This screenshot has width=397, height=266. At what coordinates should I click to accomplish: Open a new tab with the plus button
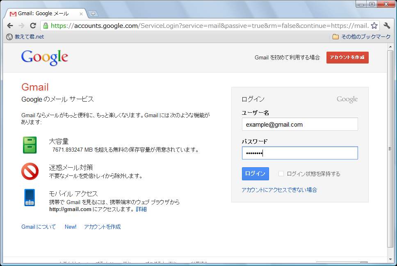click(93, 14)
